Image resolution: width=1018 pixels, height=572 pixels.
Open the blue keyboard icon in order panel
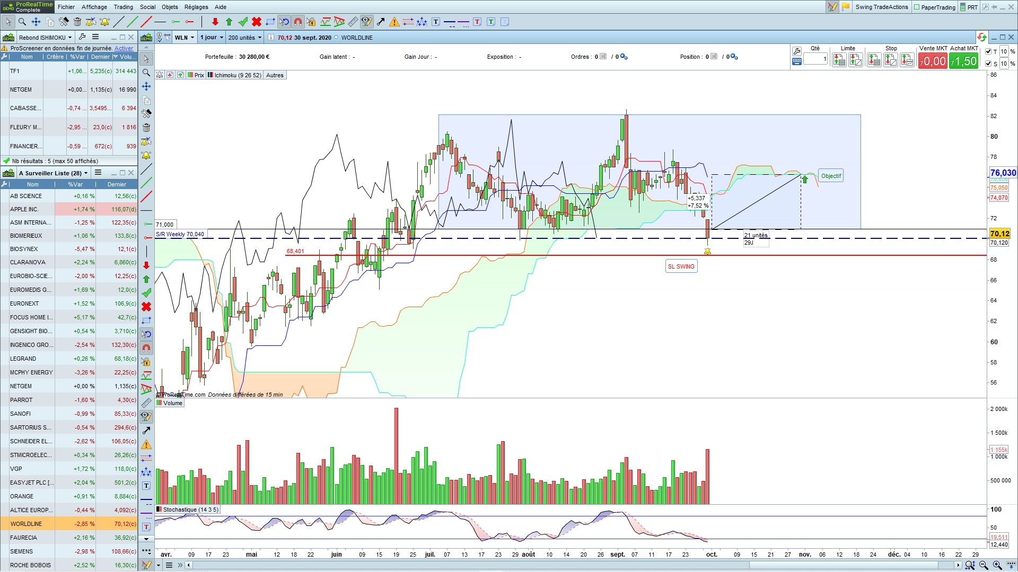796,61
